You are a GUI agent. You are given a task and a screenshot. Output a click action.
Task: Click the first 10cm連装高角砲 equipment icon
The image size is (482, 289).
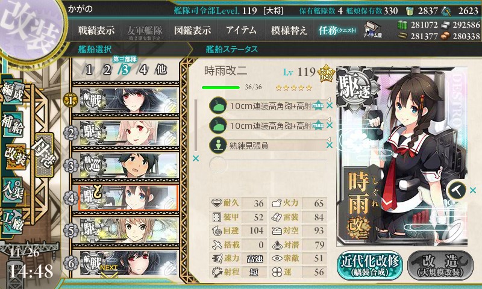click(218, 105)
